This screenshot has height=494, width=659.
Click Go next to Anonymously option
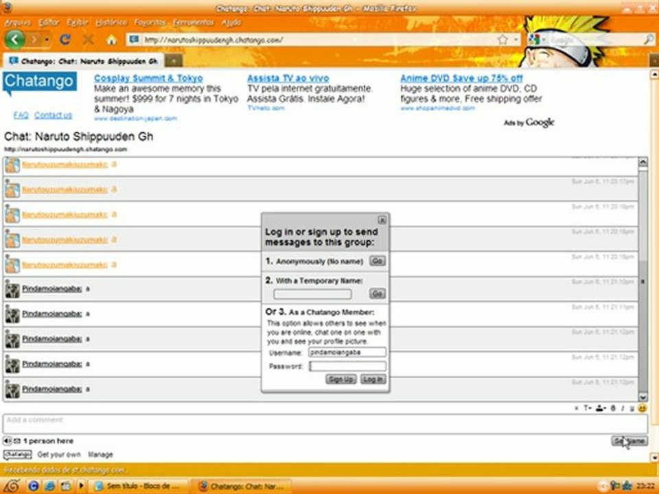(x=377, y=261)
